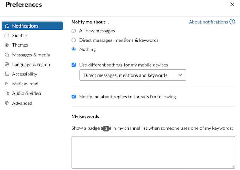Toggle different settings for mobile devices checkbox
This screenshot has width=240, height=170.
[73, 65]
